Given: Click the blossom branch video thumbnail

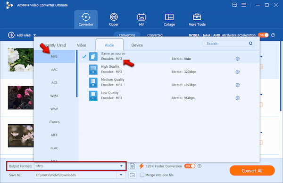Looking at the screenshot, I should 21,135.
